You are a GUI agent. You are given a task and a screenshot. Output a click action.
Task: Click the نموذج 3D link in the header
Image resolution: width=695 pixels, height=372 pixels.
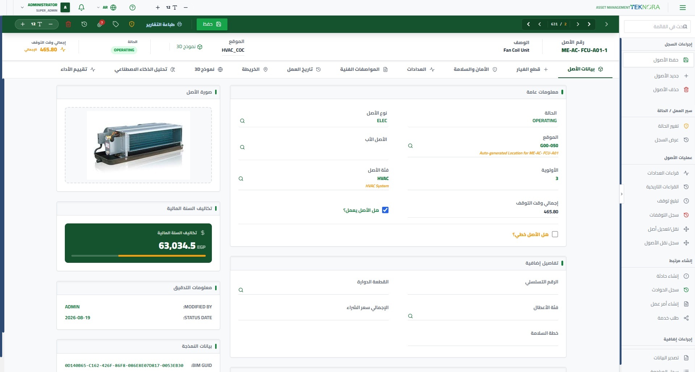pos(189,47)
